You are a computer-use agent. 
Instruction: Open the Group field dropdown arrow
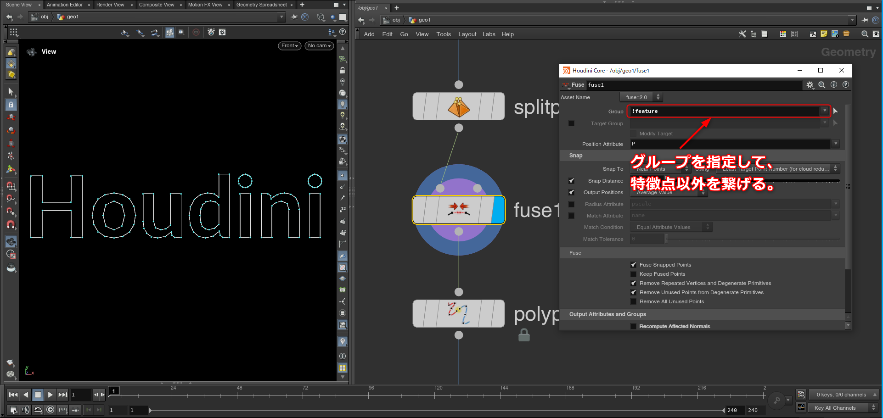tap(825, 111)
